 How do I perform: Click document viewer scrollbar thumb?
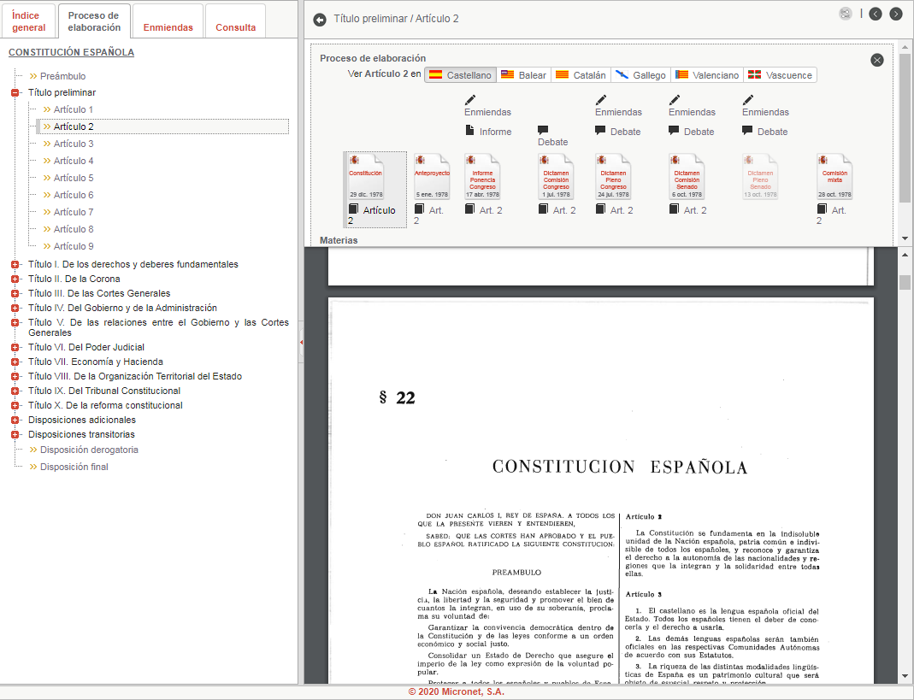(905, 282)
